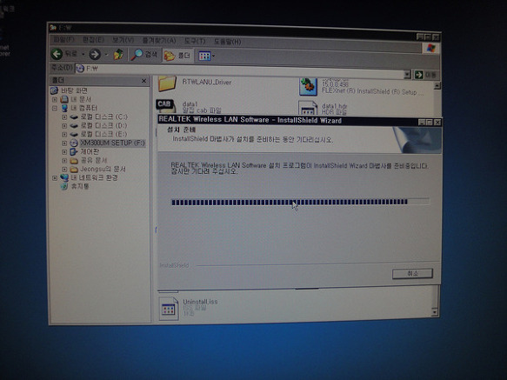
Task: Select My Network Places (내 네트워크 환경) icon
Action: (64, 178)
